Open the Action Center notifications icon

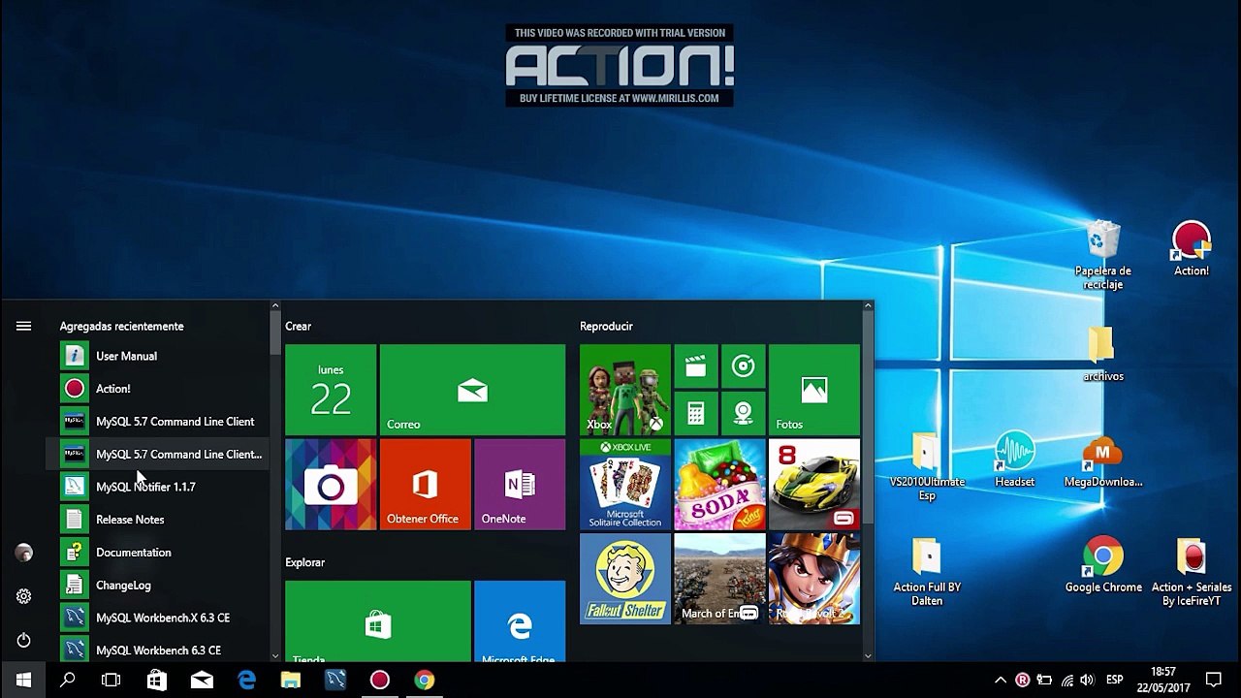point(1213,680)
